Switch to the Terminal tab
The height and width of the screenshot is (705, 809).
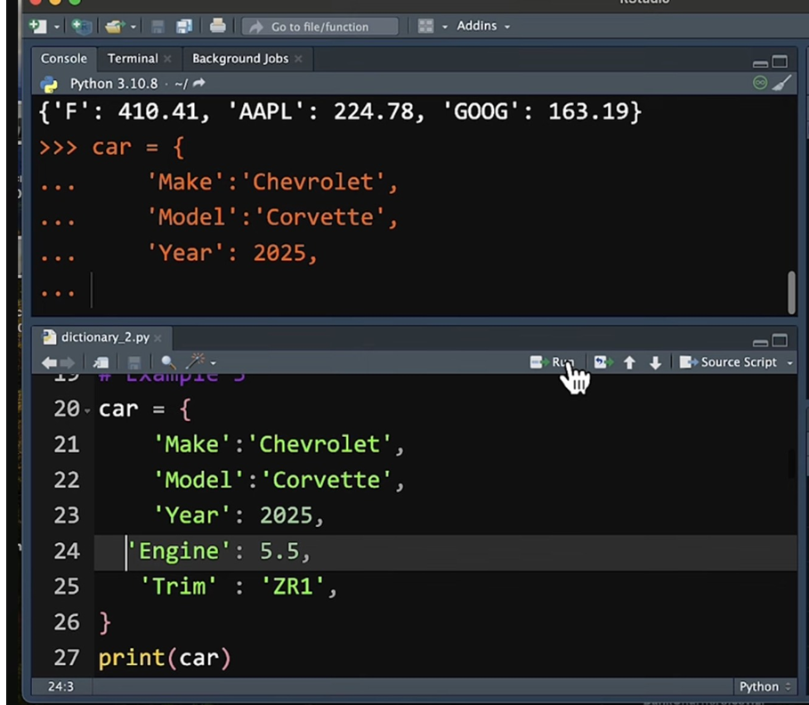(133, 59)
